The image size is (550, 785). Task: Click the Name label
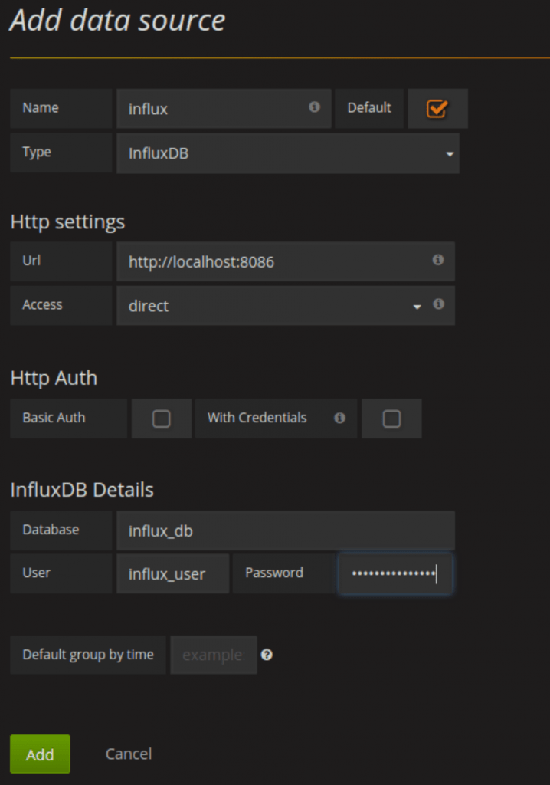click(41, 107)
